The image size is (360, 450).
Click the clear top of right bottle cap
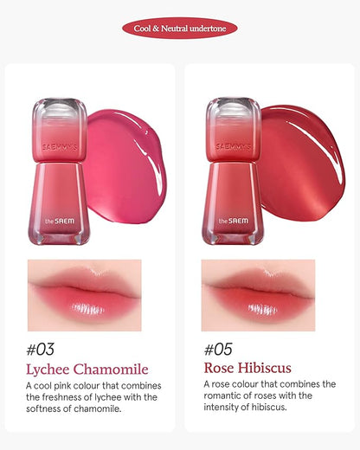tap(234, 109)
